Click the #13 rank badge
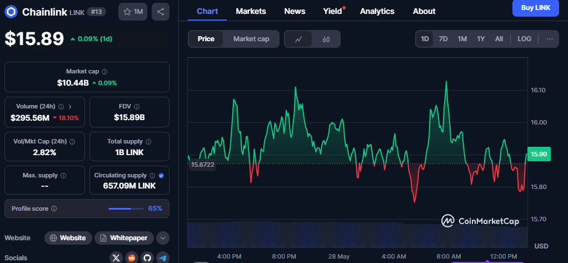Screen dimensions: 568x263 point(96,12)
